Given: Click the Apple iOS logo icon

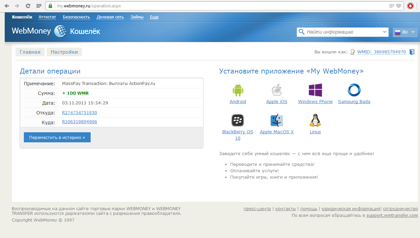Looking at the screenshot, I should tap(276, 90).
